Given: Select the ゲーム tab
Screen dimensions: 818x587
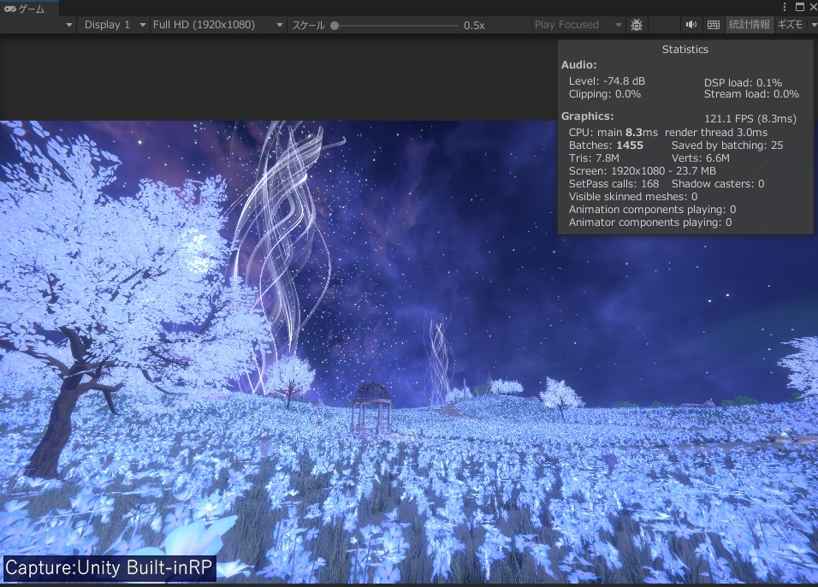Looking at the screenshot, I should click(30, 9).
